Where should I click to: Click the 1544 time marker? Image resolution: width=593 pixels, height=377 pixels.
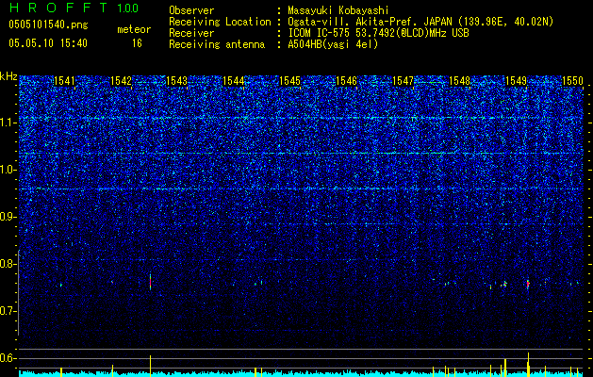pos(234,81)
